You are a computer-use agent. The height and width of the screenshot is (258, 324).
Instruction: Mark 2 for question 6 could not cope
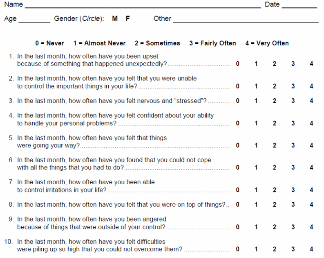[x=275, y=167]
